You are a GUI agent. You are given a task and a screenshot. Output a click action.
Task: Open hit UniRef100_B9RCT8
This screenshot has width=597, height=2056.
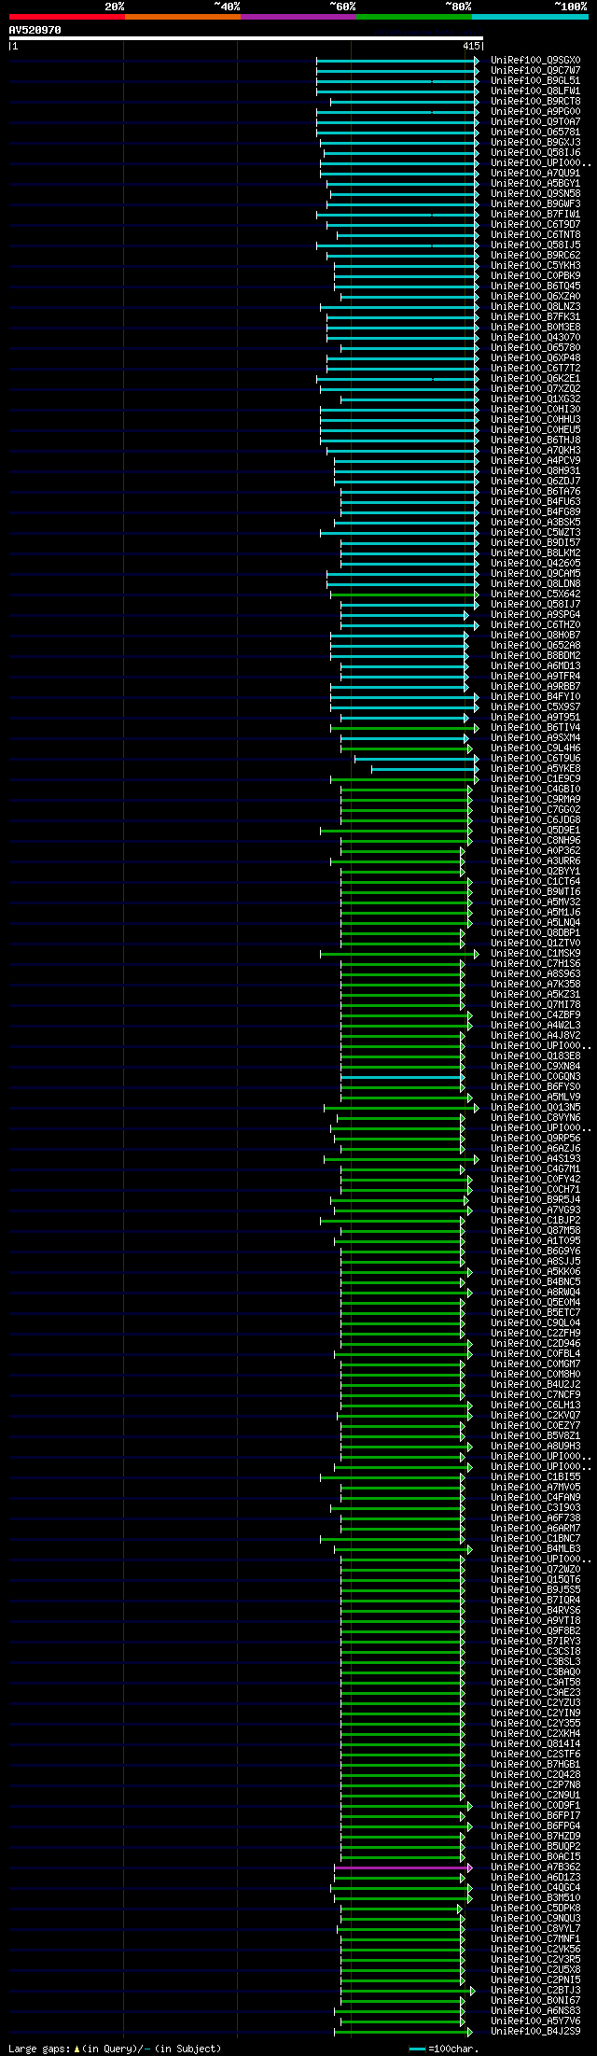click(535, 101)
